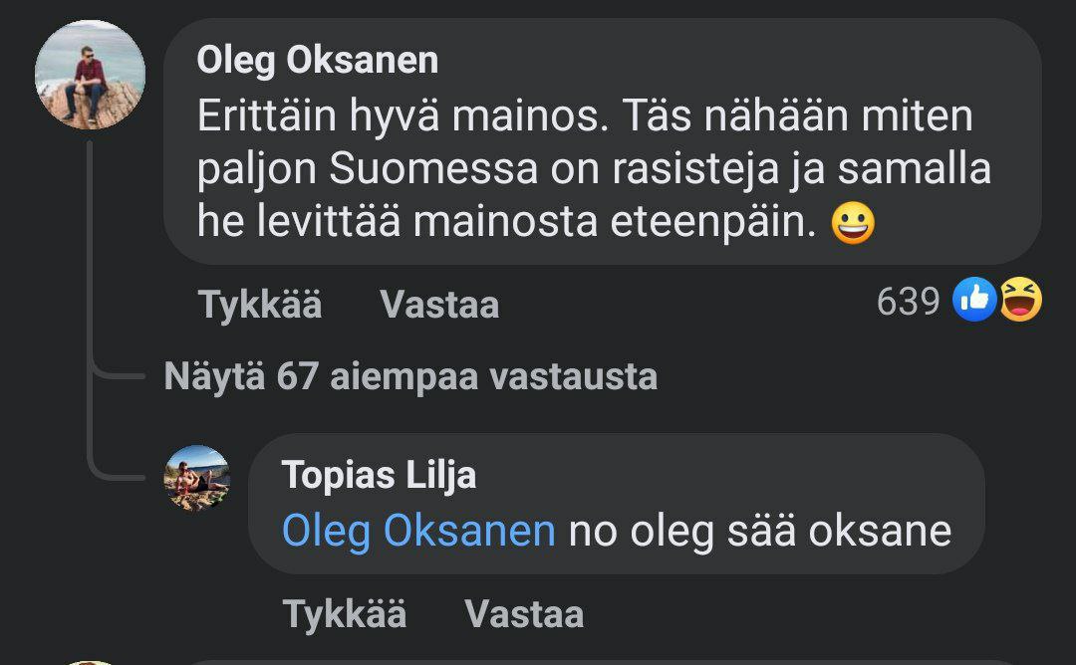Open the 639 reactions count list
The width and height of the screenshot is (1076, 665).
(908, 301)
